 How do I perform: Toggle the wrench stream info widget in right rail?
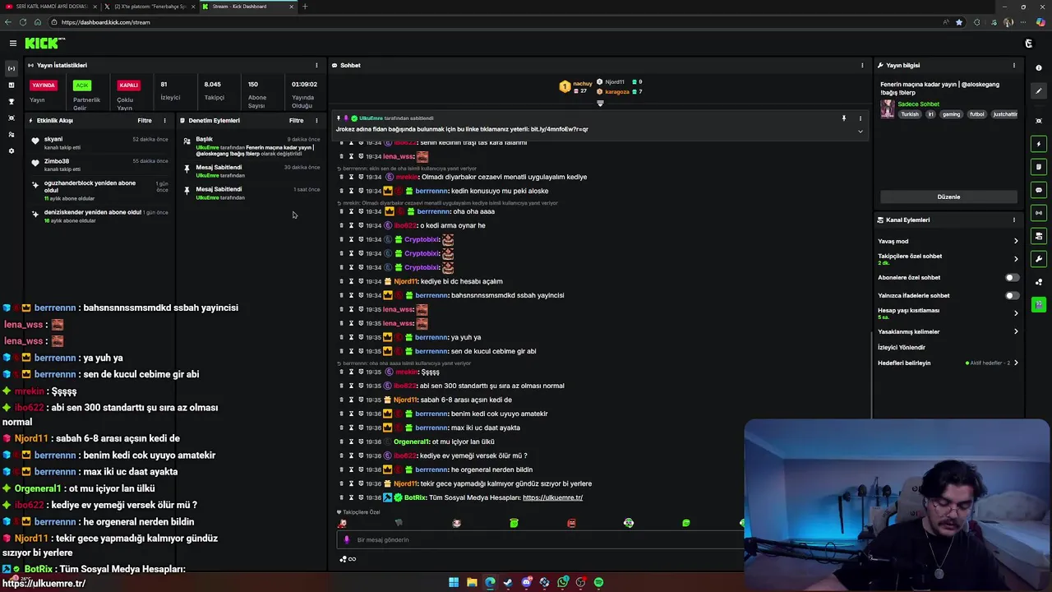click(1039, 259)
